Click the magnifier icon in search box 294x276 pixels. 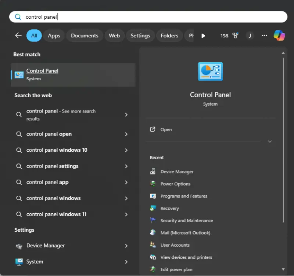(18, 17)
